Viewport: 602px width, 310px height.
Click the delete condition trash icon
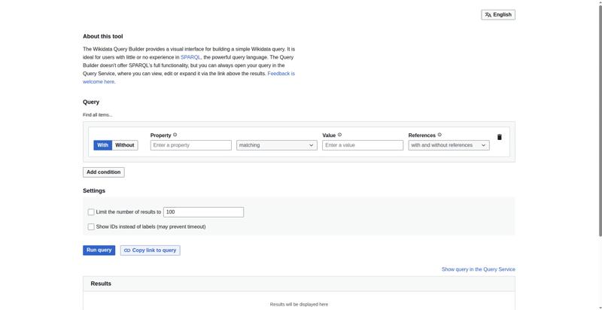tap(499, 137)
